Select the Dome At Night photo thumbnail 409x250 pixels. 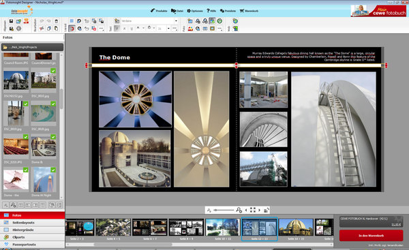click(44, 180)
